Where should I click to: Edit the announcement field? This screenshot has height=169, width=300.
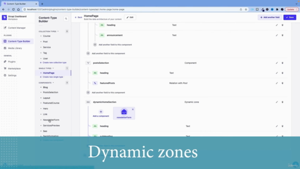[x=277, y=35]
